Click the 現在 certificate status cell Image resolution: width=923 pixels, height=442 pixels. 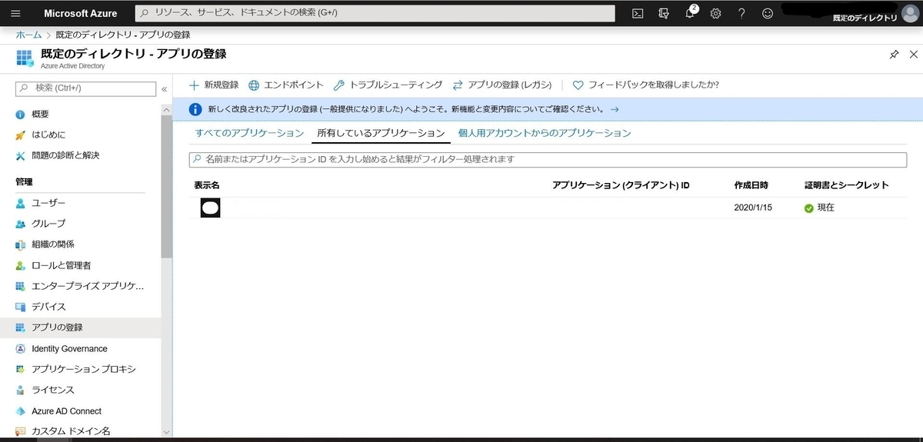(820, 208)
